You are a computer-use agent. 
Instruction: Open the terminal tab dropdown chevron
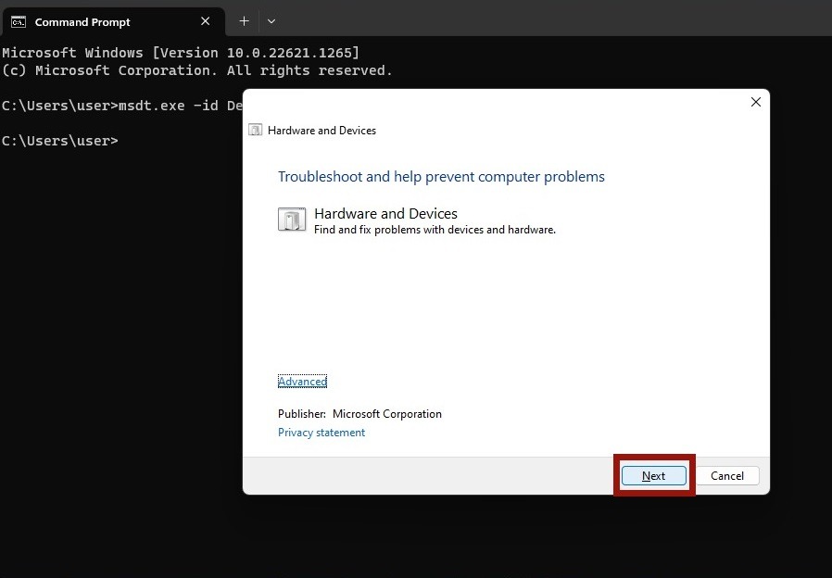pos(271,20)
